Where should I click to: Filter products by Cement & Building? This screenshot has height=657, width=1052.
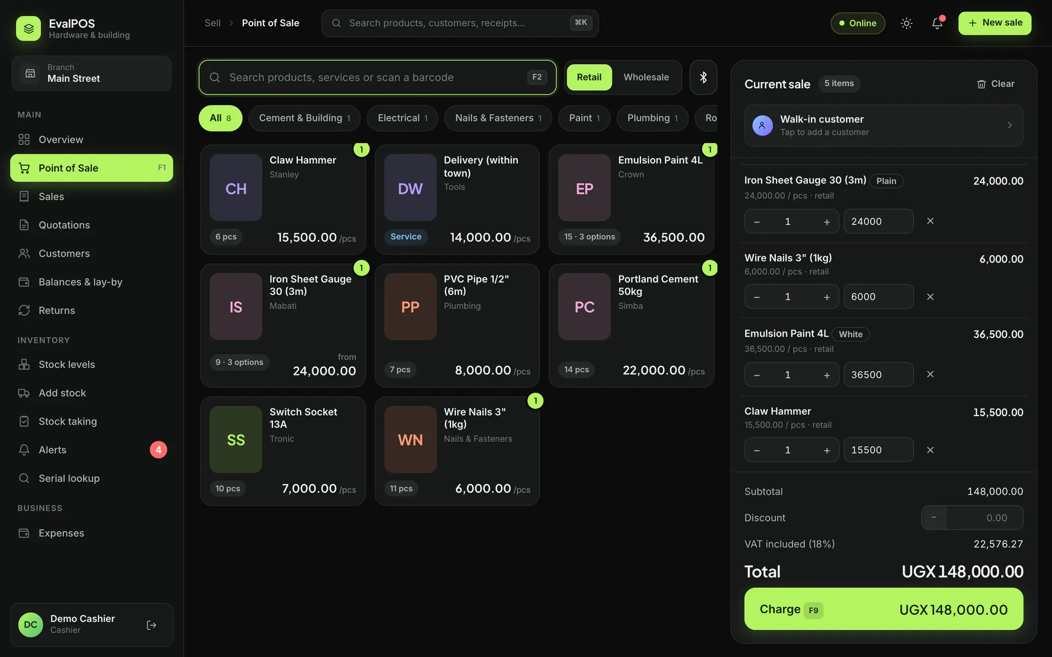click(x=304, y=118)
